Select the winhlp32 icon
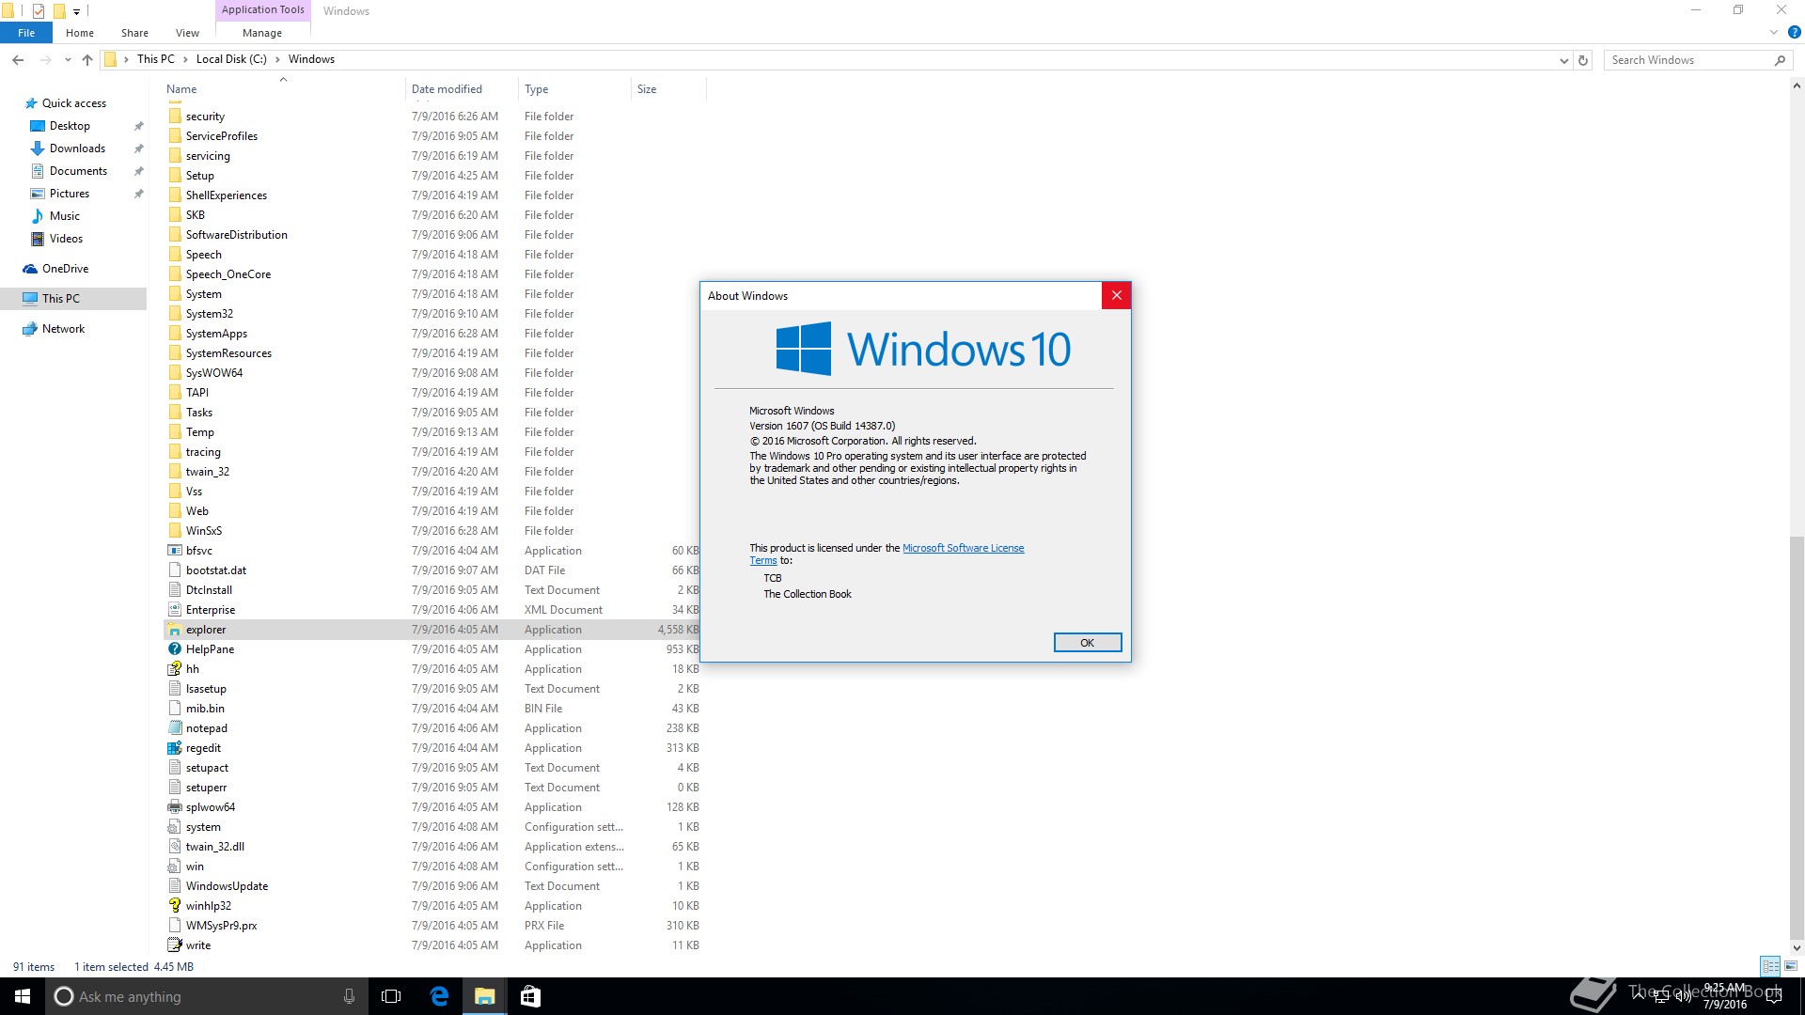 pos(174,906)
